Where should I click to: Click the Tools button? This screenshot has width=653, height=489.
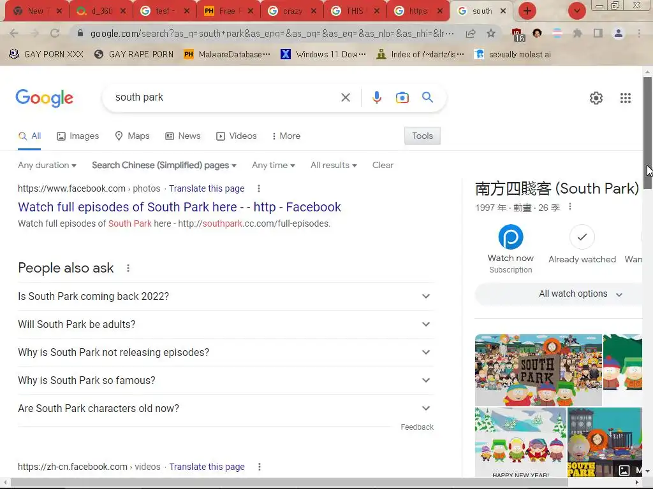click(422, 136)
